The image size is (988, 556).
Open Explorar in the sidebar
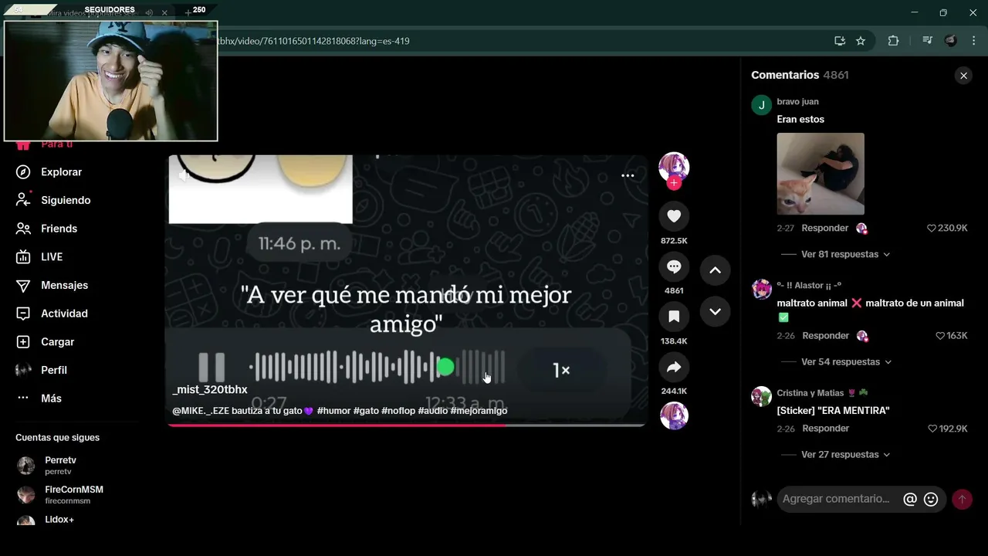pos(50,172)
